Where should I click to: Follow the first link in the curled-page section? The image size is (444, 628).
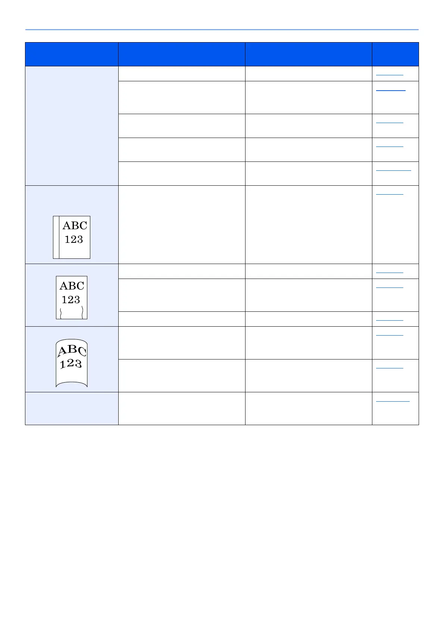[390, 335]
